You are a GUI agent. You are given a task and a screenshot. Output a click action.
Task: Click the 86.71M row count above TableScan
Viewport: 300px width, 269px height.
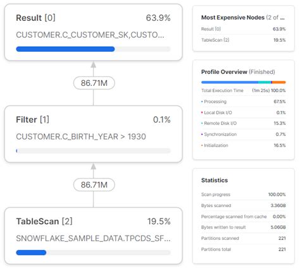(x=94, y=185)
